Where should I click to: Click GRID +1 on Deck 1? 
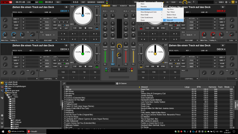point(16,19)
